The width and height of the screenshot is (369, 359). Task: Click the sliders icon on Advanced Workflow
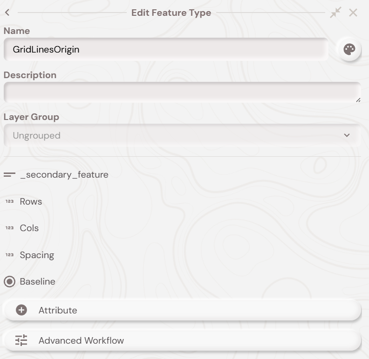[x=21, y=340]
